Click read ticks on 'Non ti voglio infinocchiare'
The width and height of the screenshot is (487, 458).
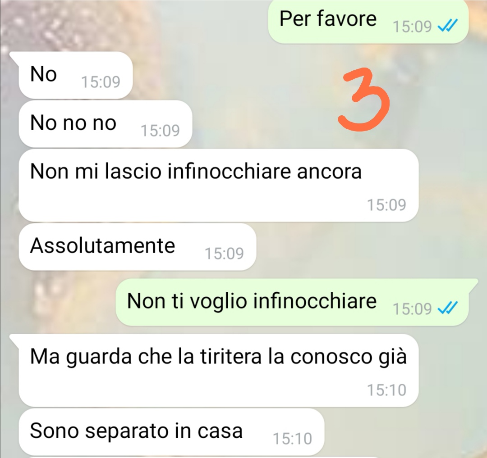point(447,308)
